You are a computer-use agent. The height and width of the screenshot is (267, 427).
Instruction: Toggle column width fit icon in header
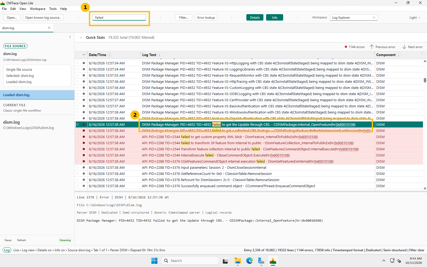[x=84, y=55]
